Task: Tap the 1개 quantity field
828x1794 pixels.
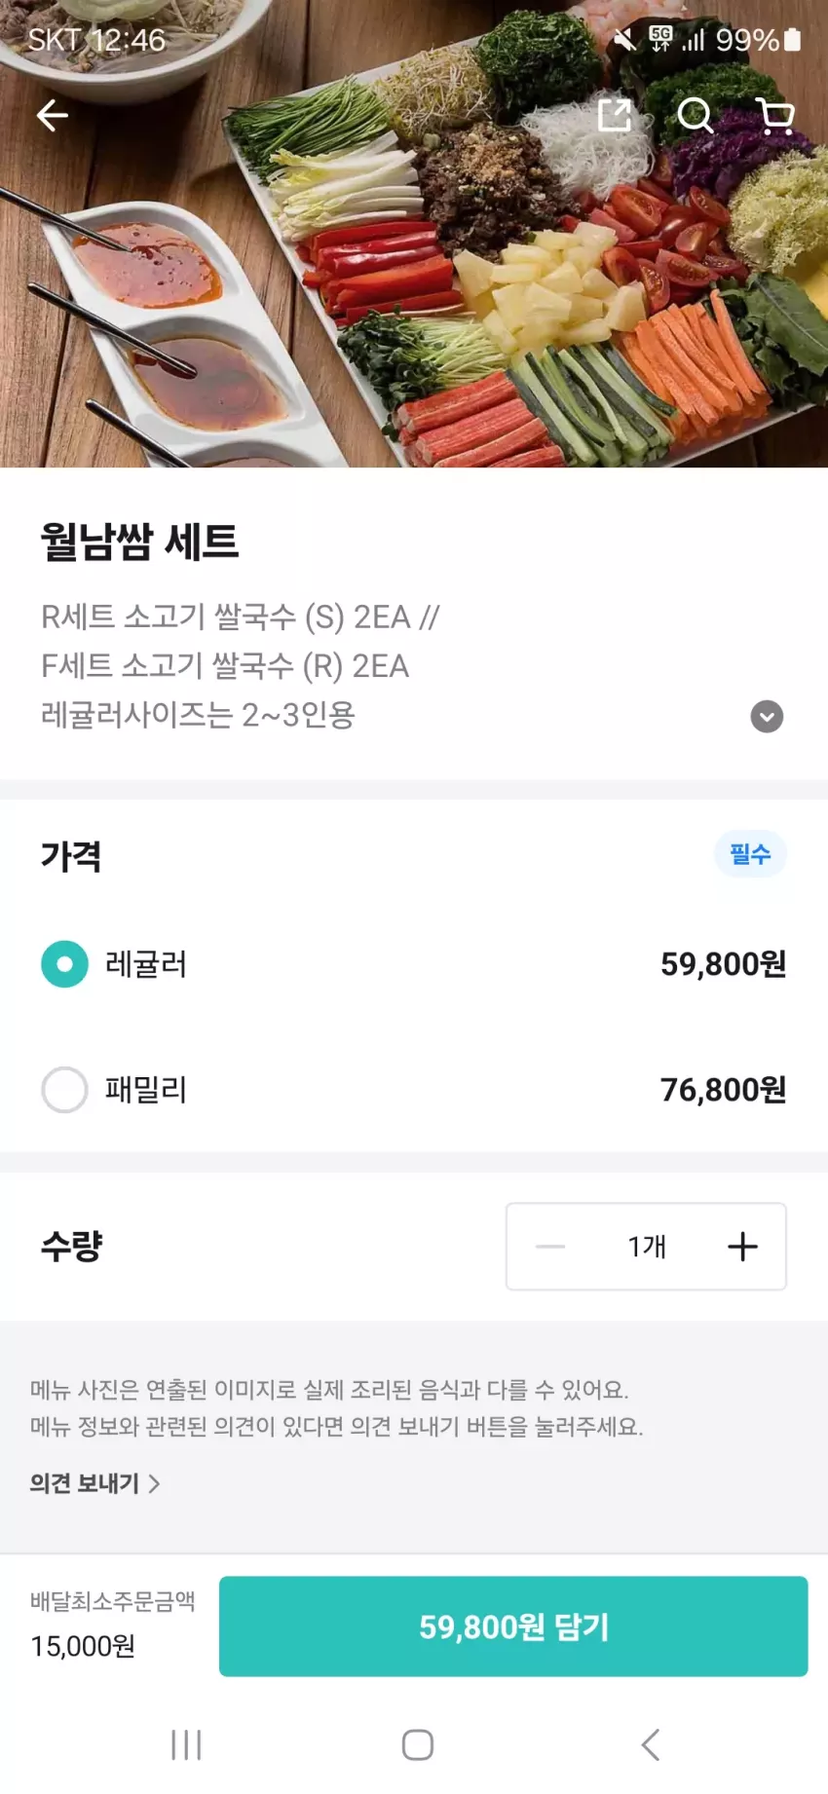Action: [647, 1246]
